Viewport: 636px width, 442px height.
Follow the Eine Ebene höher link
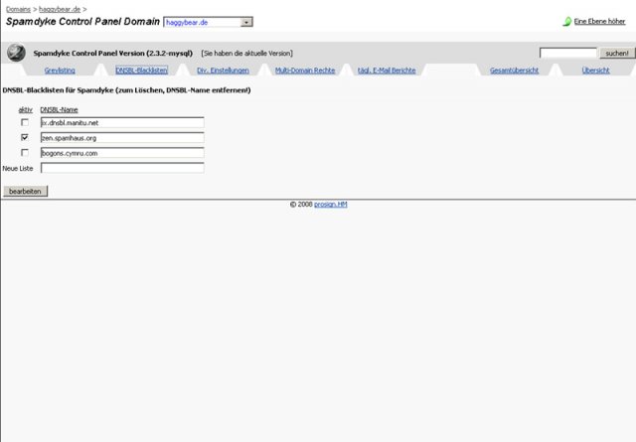point(599,22)
